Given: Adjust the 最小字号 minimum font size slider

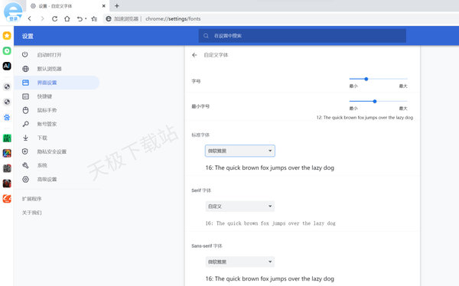Looking at the screenshot, I should click(378, 101).
